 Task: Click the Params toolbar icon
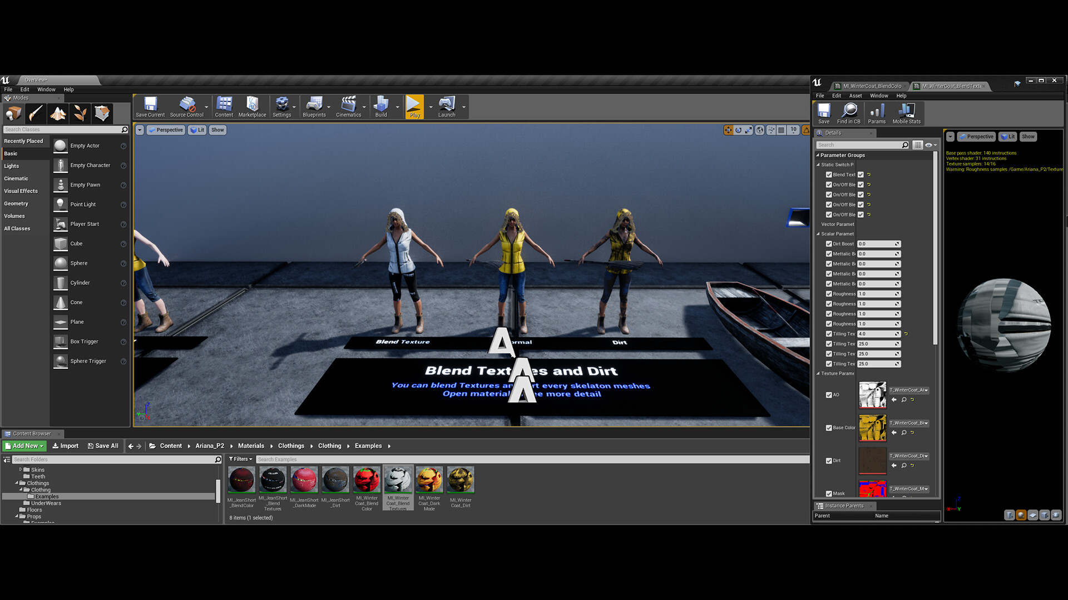point(877,113)
